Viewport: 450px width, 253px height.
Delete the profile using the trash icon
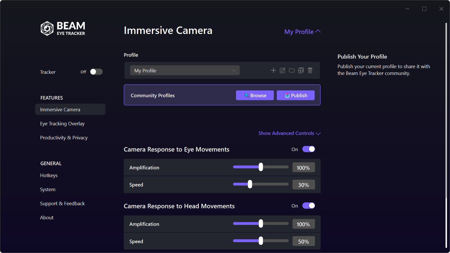point(310,70)
